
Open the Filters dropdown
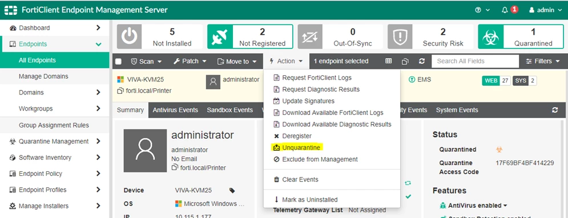pyautogui.click(x=543, y=61)
